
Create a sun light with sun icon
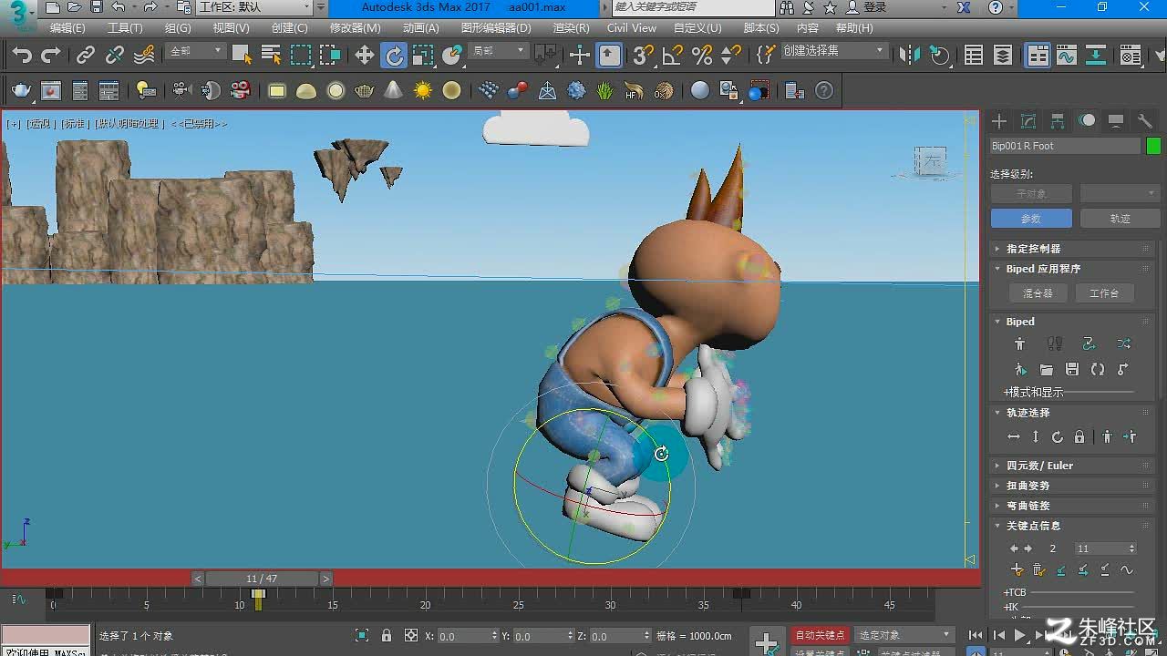coord(422,90)
